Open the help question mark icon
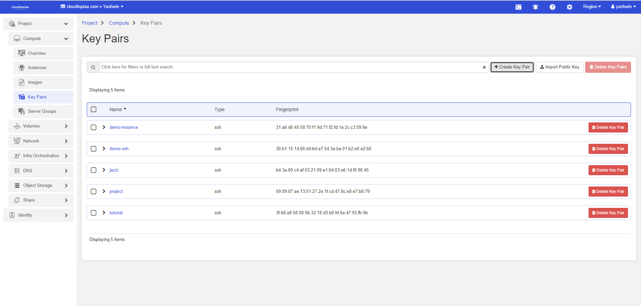 [x=552, y=7]
